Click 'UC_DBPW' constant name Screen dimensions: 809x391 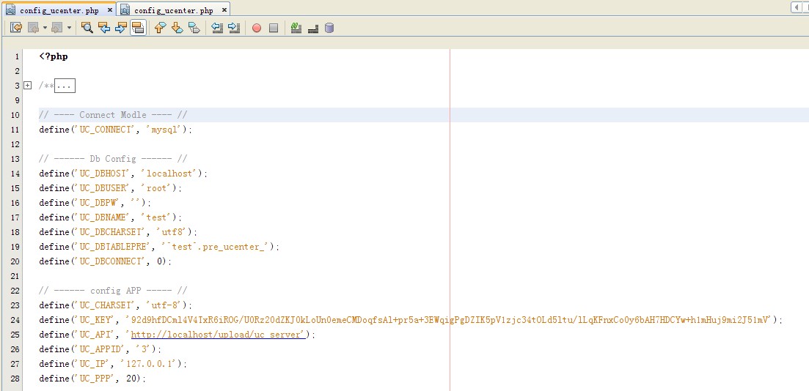[98, 203]
